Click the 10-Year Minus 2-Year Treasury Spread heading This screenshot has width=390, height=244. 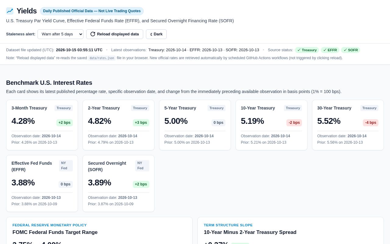(x=250, y=232)
